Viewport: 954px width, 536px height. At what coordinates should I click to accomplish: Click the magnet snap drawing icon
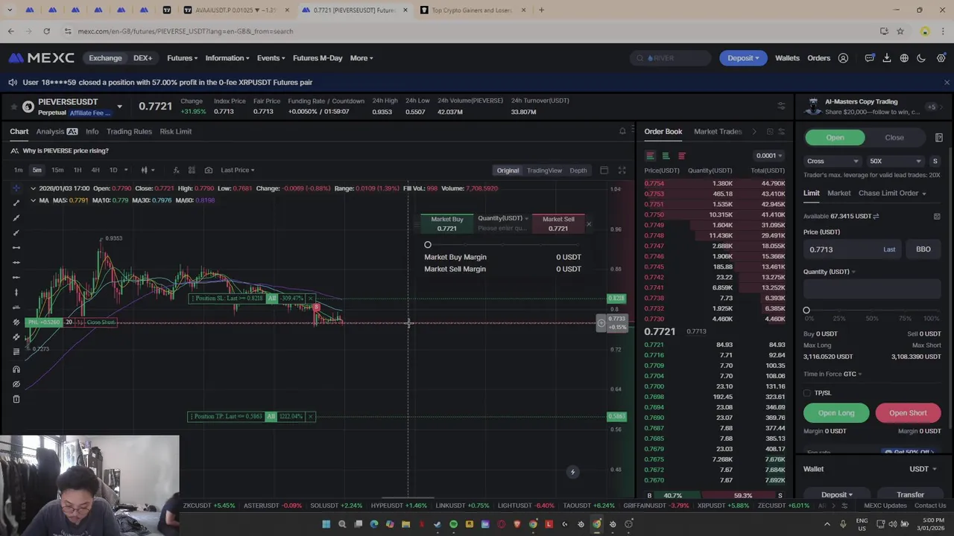[x=16, y=369]
